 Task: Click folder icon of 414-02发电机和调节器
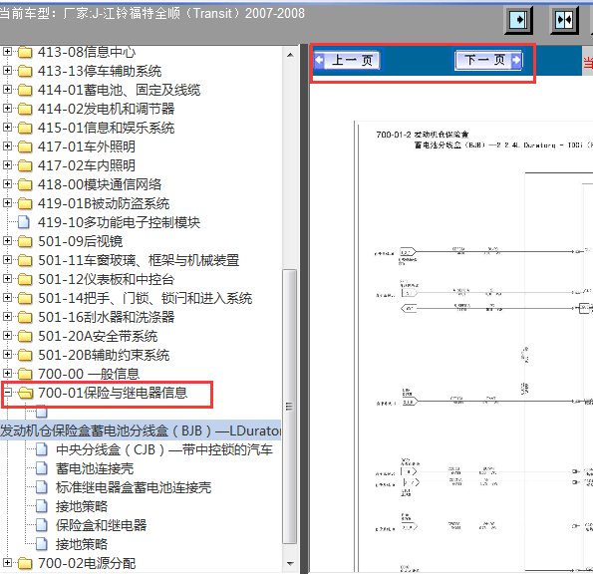coord(25,109)
